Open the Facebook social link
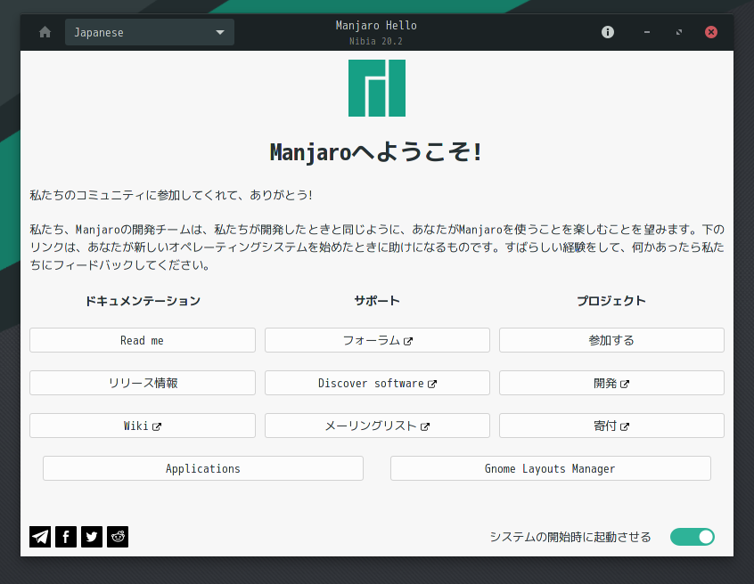Screen dimensions: 754x584 [x=66, y=537]
